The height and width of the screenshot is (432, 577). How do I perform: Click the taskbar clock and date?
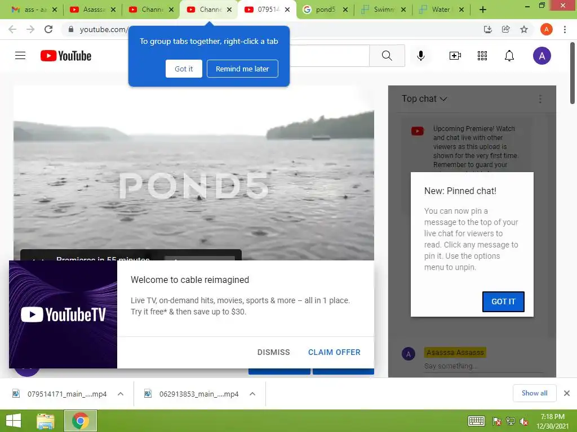pos(552,421)
